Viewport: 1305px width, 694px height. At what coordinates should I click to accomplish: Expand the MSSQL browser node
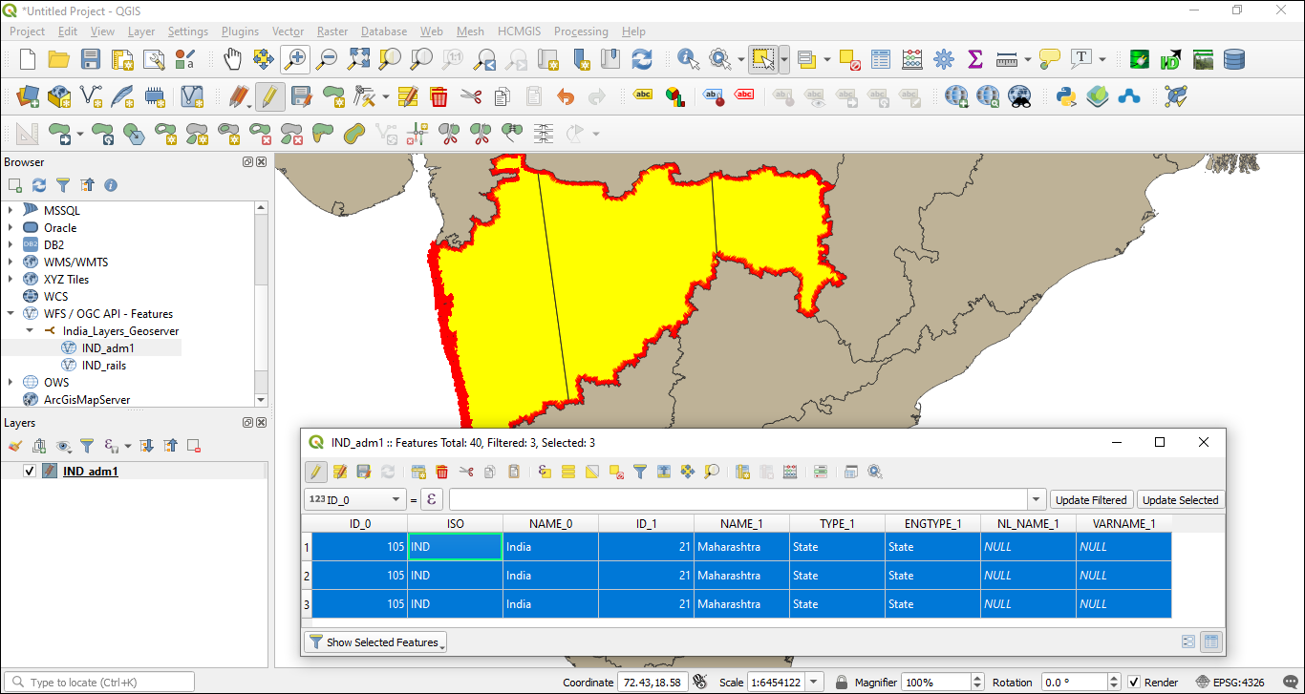point(11,210)
